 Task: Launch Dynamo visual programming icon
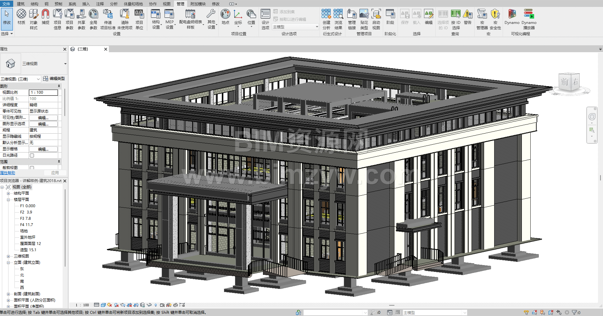tap(512, 14)
